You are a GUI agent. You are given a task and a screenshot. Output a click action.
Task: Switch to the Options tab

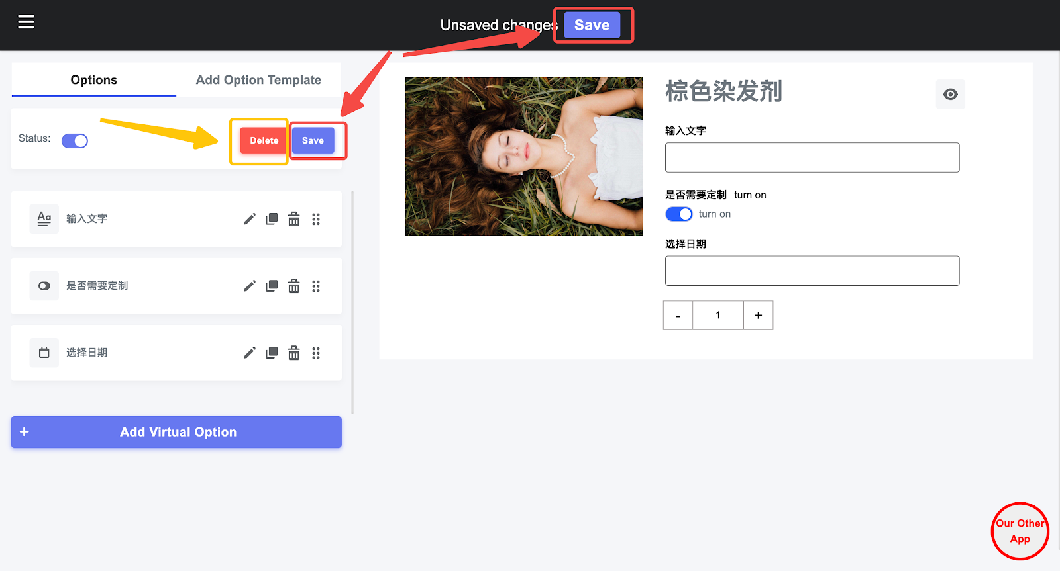tap(94, 80)
